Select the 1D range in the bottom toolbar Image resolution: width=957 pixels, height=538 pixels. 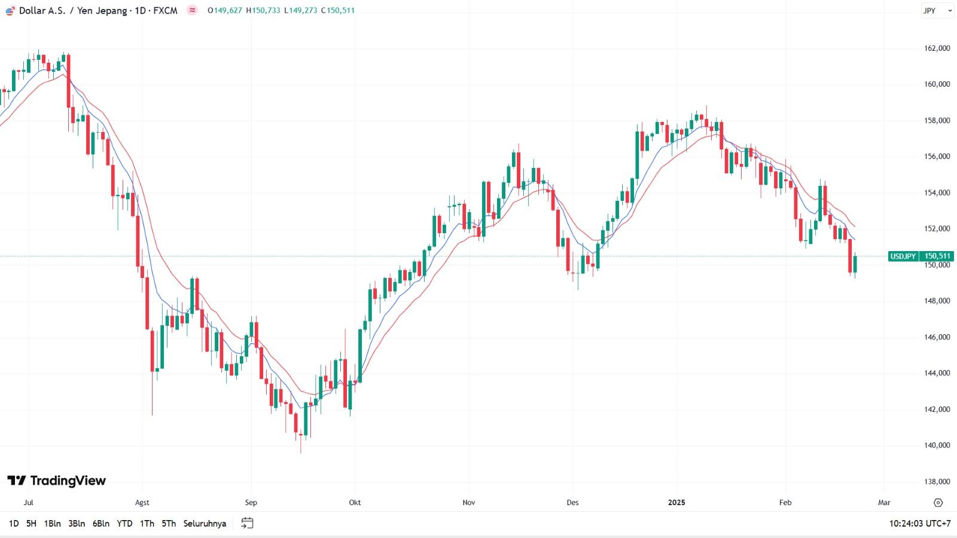pos(14,524)
